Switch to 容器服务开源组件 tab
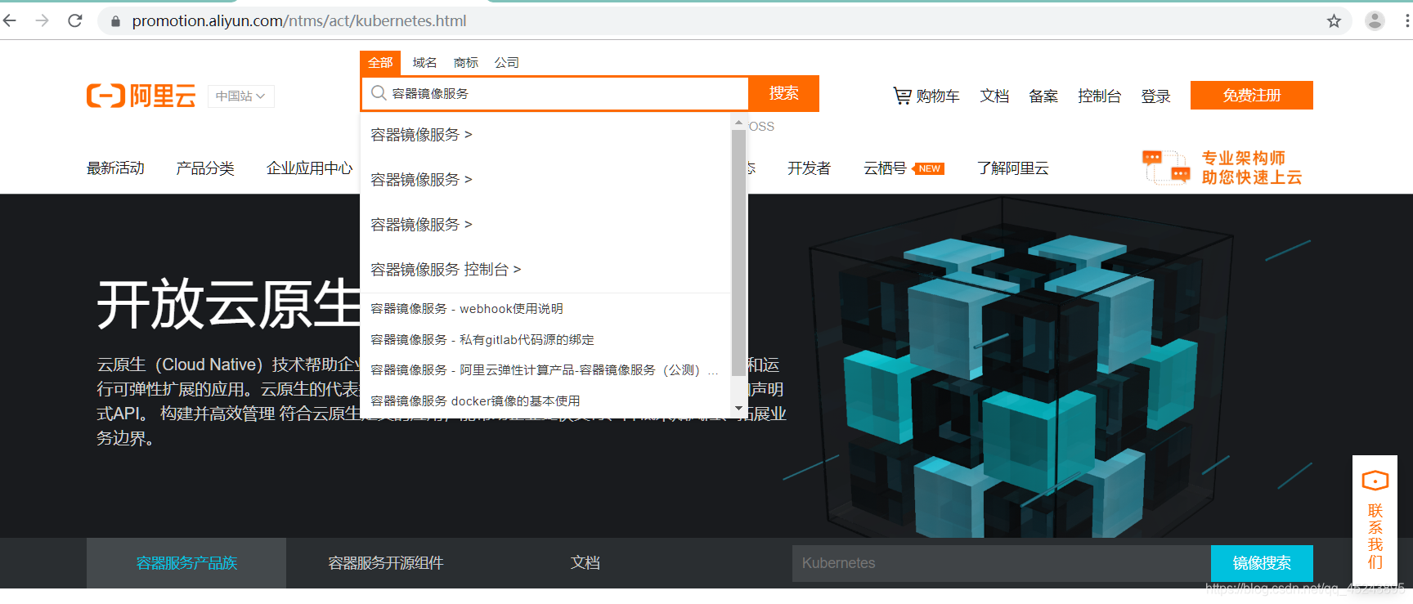 pyautogui.click(x=386, y=563)
